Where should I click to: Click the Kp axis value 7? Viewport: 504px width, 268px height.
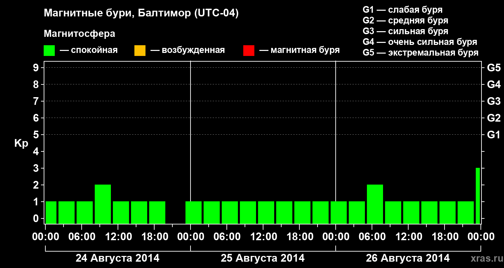click(37, 101)
